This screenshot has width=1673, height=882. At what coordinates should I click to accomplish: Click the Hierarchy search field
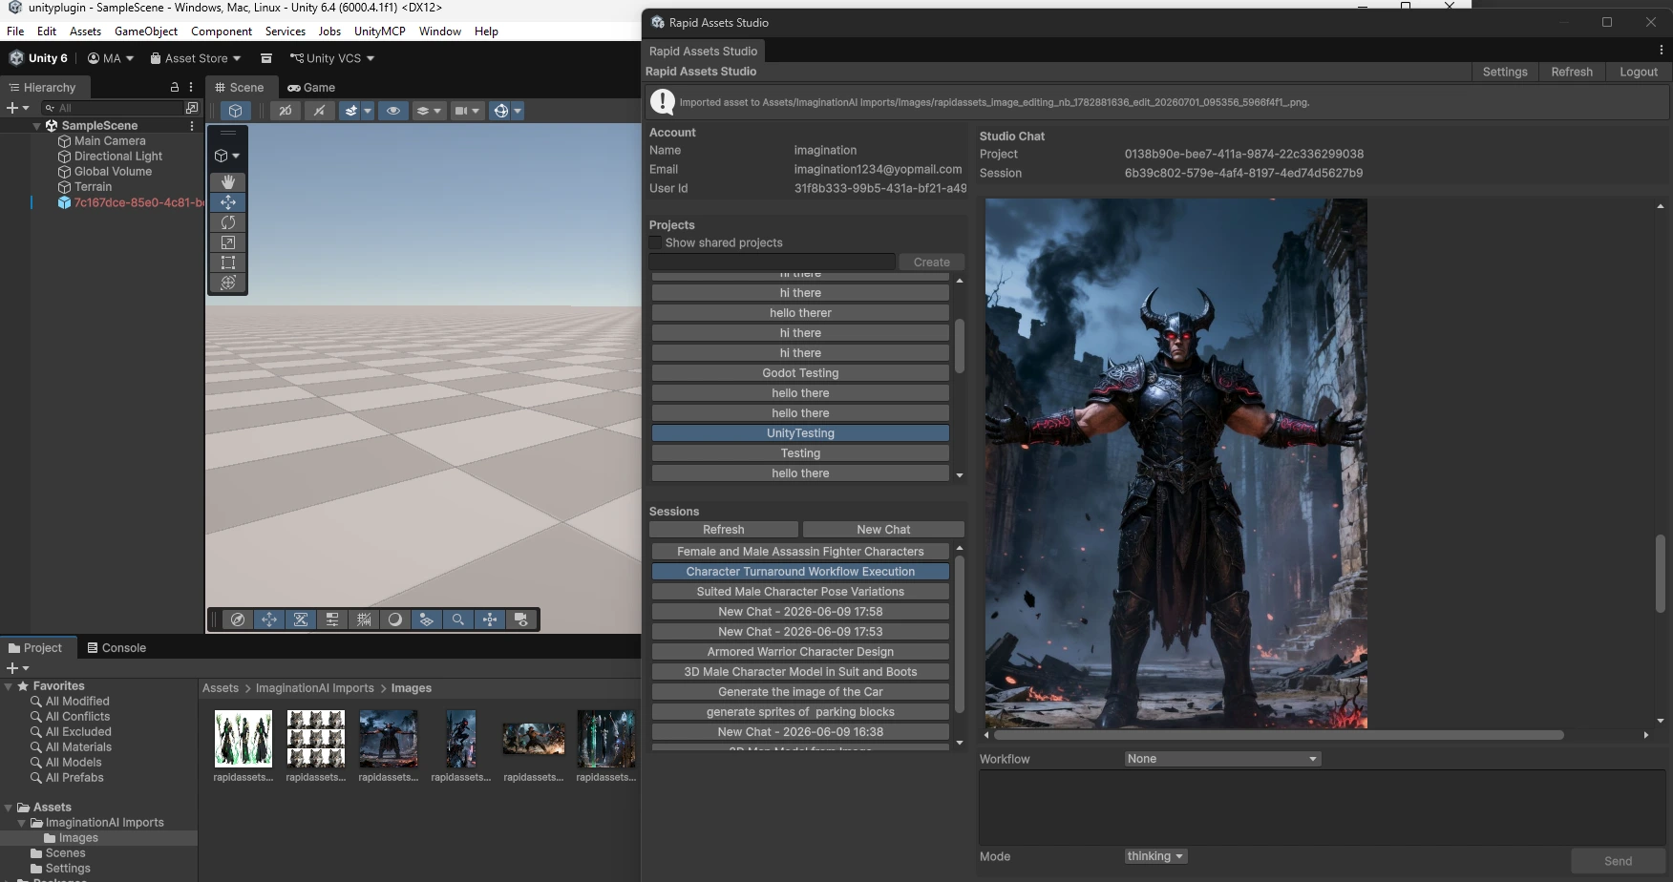tap(113, 108)
